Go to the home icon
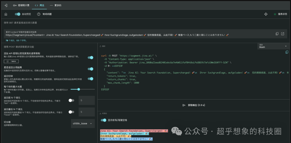291x143 pixels. 6,14
